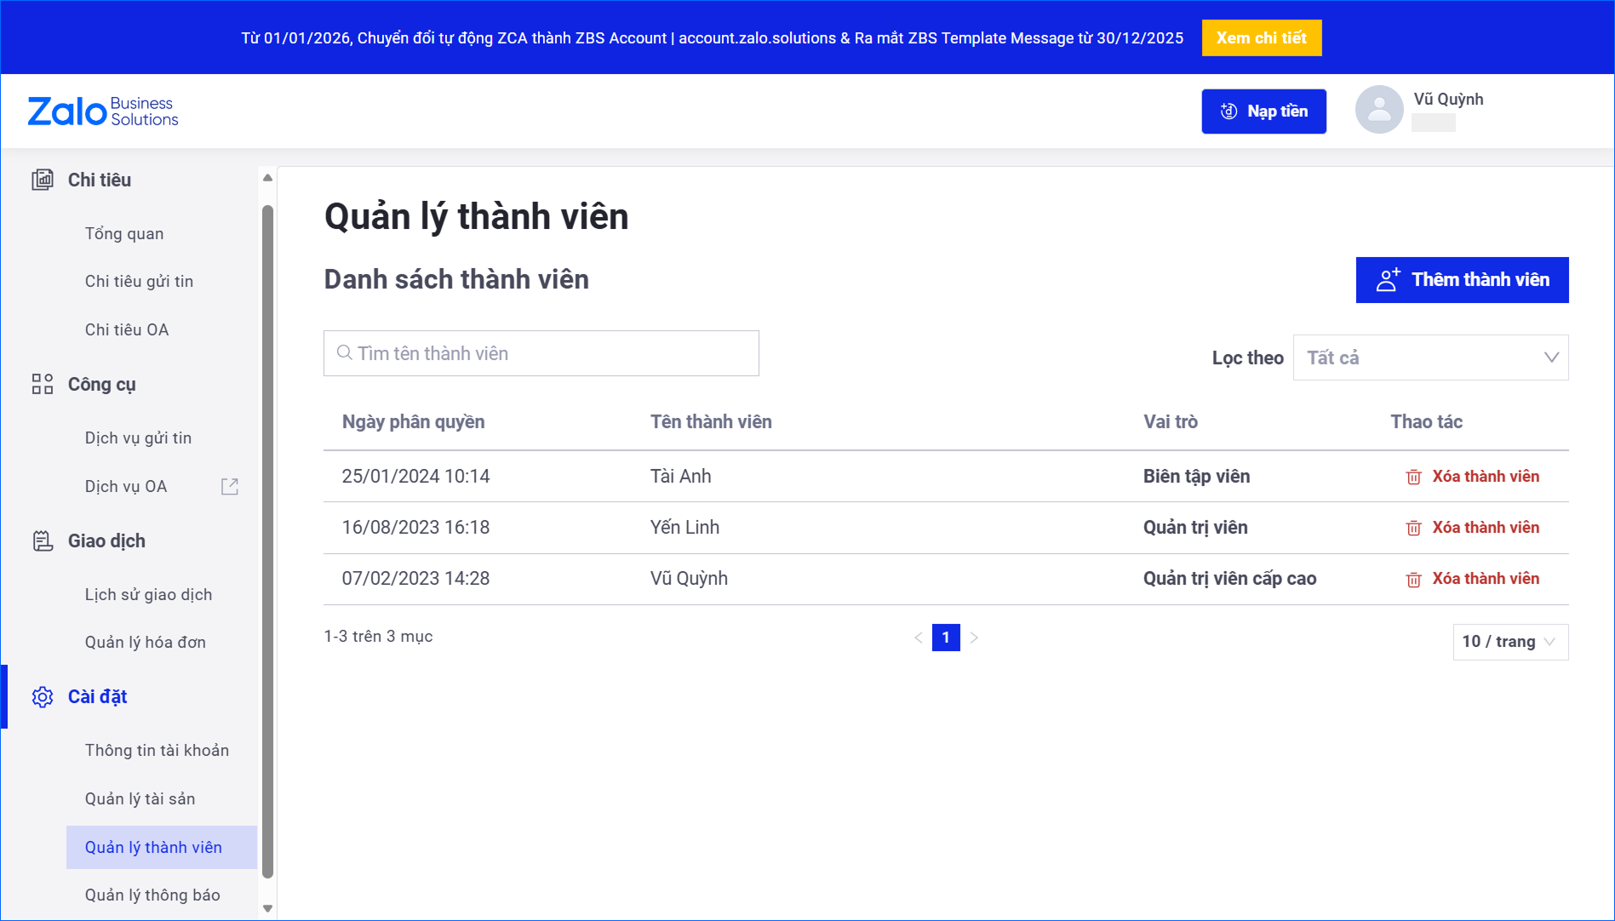Click the Chỉ tiêu chart icon in sidebar
This screenshot has width=1615, height=921.
coord(43,180)
